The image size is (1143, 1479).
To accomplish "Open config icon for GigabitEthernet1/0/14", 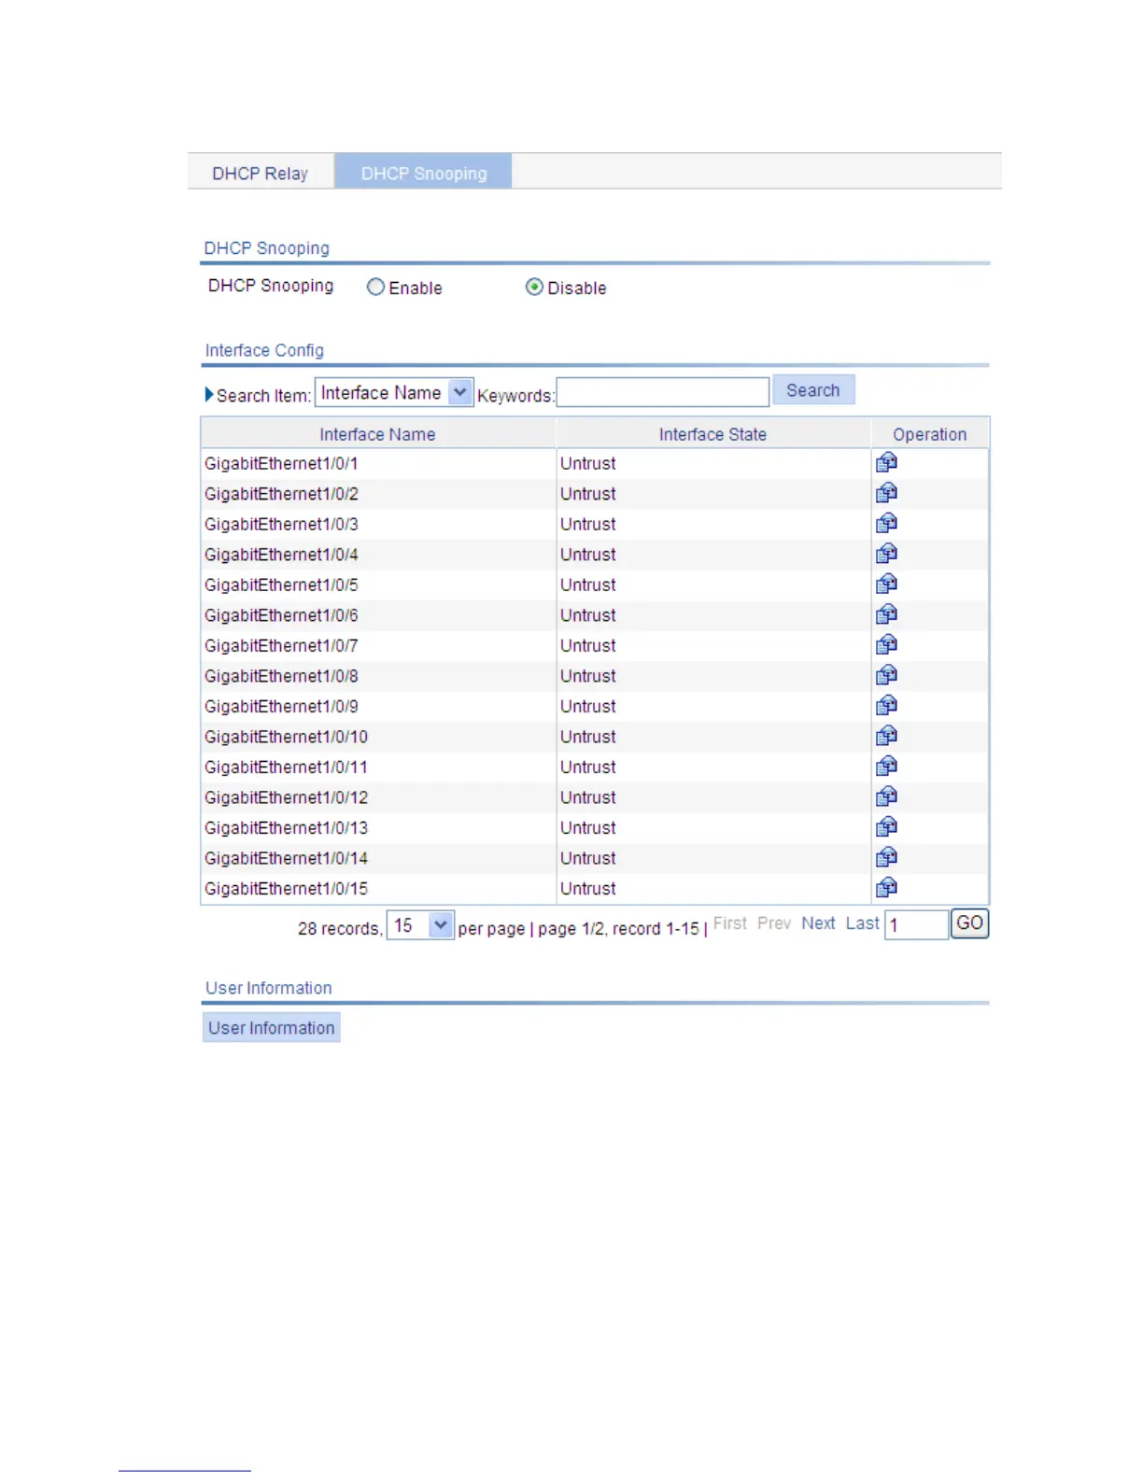I will [886, 857].
